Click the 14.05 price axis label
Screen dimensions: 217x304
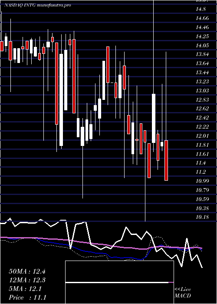(203, 46)
